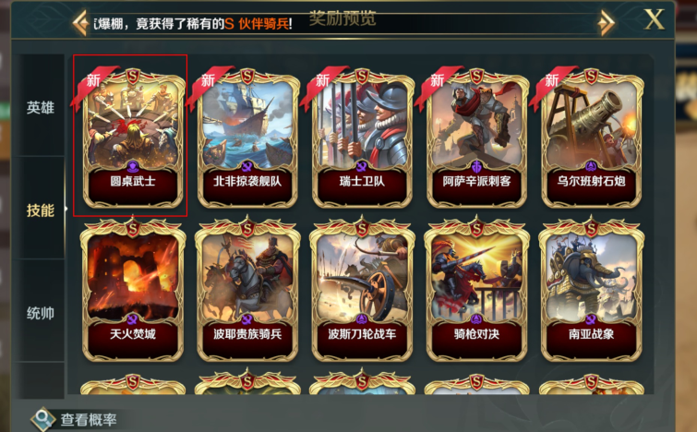This screenshot has width=697, height=432.
Task: Pick the 波斯刀轮战车 chariot card
Action: 362,289
